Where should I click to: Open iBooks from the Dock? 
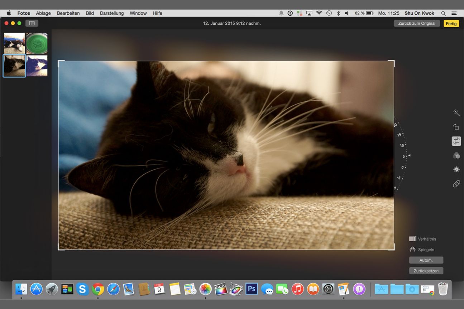[313, 289]
